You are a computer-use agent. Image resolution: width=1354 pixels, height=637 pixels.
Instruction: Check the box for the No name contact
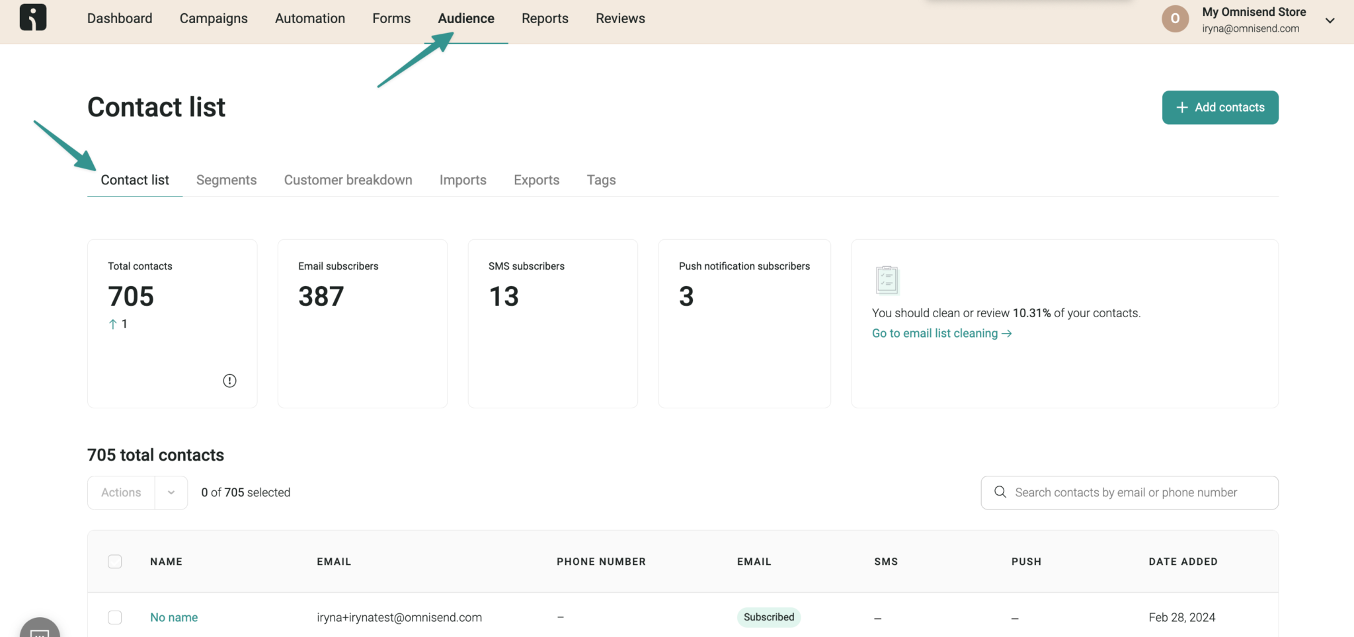[x=115, y=617]
